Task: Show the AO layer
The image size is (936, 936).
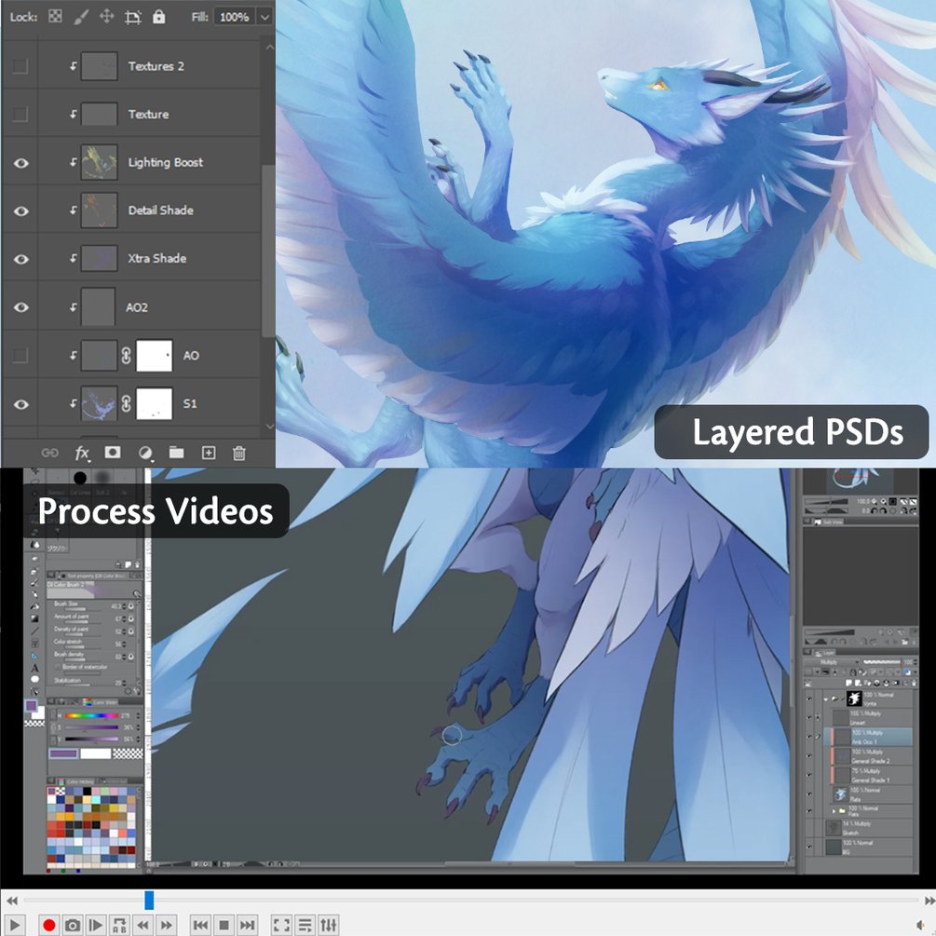Action: [x=20, y=355]
